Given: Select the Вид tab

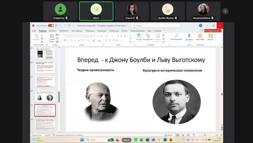Looking at the screenshot, I should (x=150, y=31).
